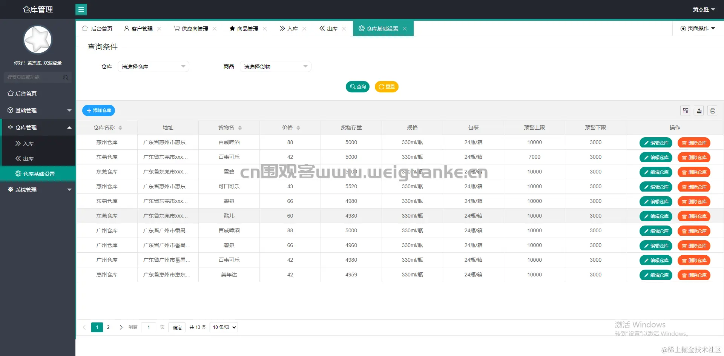This screenshot has width=724, height=356.
Task: Switch to the 后台首页 tab
Action: (x=97, y=29)
